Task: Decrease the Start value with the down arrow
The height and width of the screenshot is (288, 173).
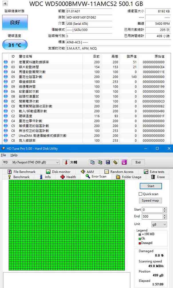Action: tap(165, 211)
